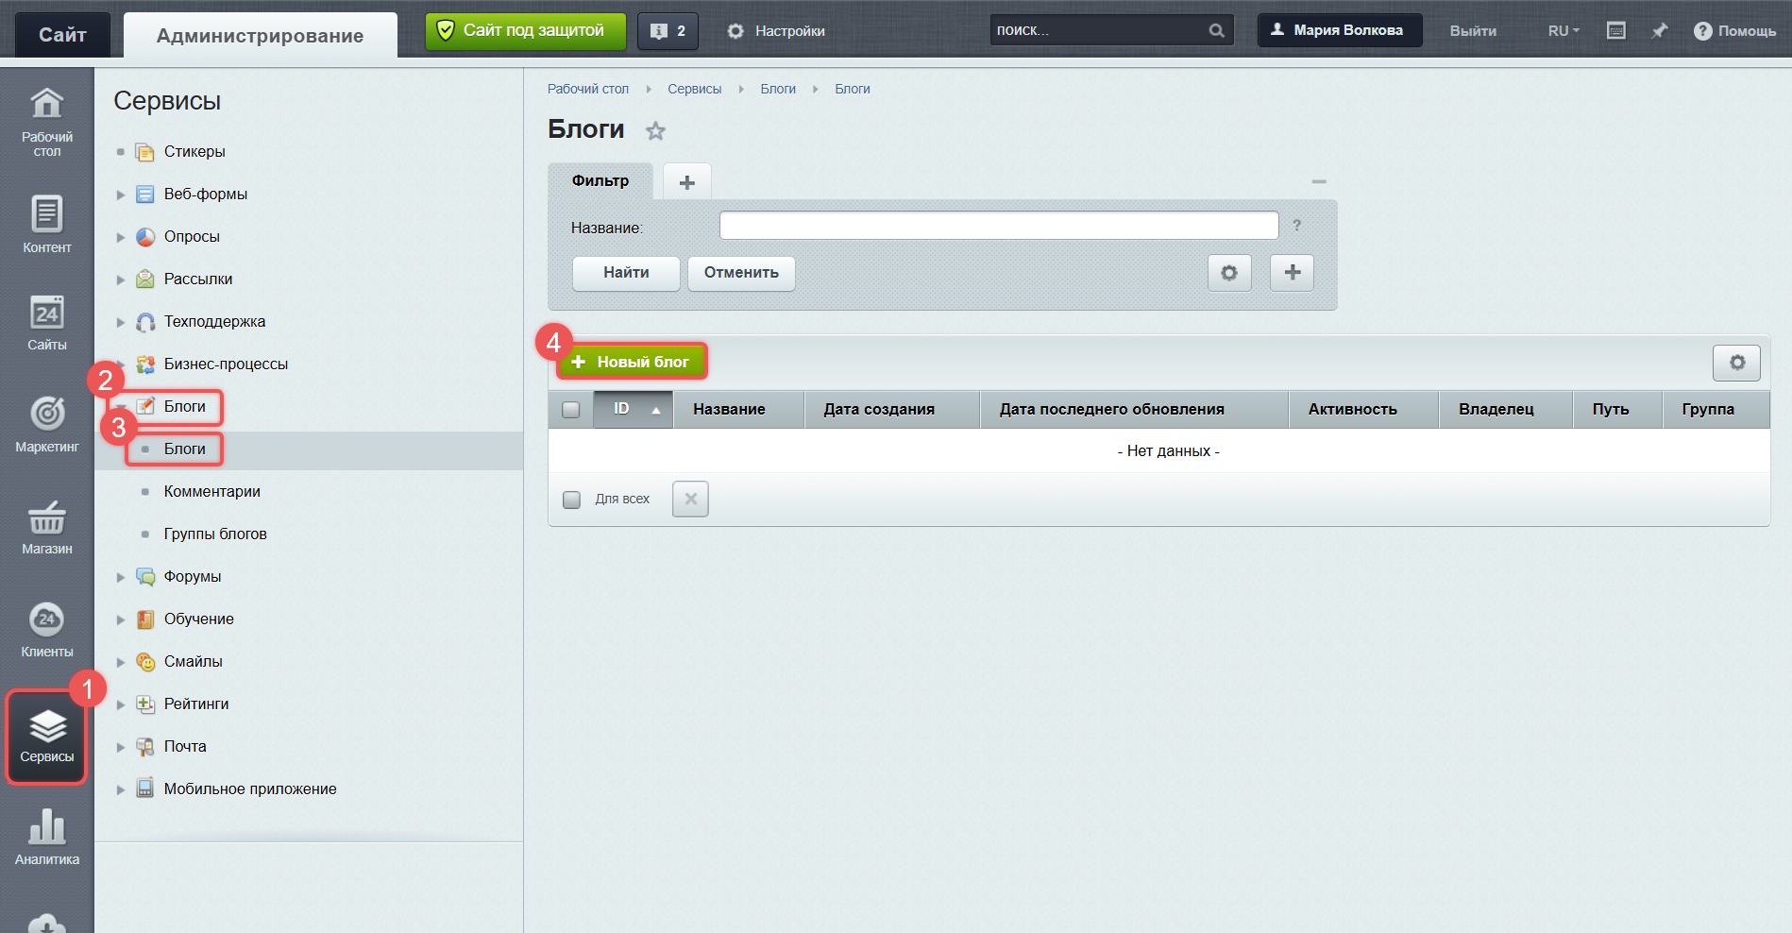This screenshot has height=933, width=1792.
Task: Sort table by ID column header
Action: (x=634, y=410)
